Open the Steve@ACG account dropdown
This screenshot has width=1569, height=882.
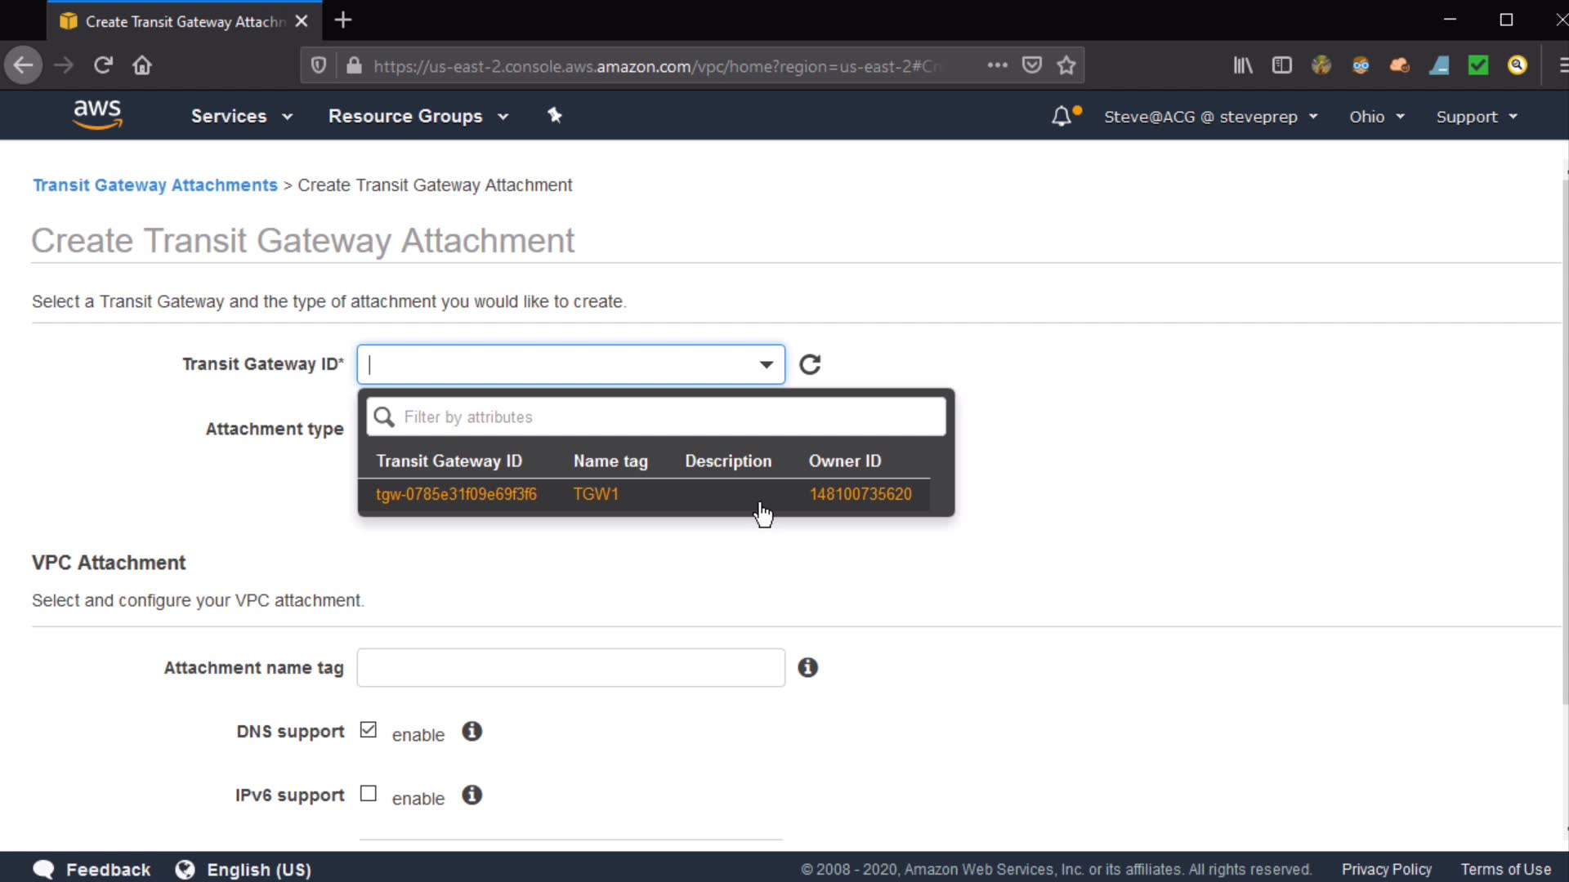click(1210, 117)
